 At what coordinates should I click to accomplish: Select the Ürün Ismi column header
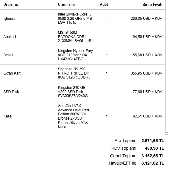66,5
